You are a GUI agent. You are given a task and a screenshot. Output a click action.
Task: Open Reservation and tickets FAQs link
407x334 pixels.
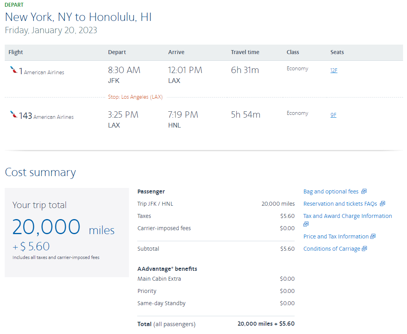pos(340,204)
